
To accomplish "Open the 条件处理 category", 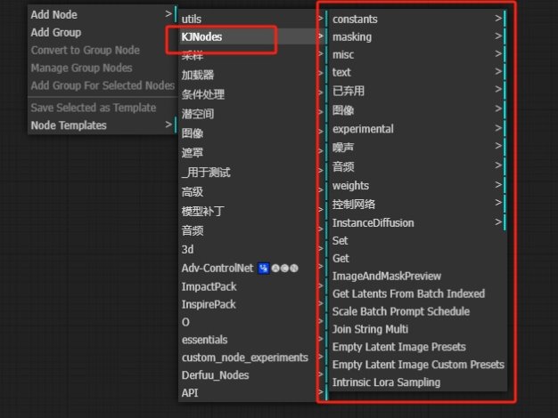I will (252, 94).
